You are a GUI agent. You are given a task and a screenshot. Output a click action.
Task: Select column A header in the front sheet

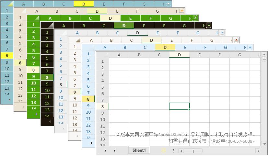pyautogui.click(x=119, y=55)
